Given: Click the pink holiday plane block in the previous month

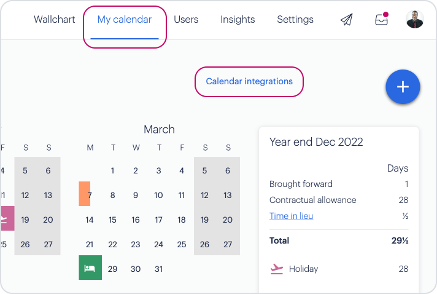Looking at the screenshot, I should (7, 218).
